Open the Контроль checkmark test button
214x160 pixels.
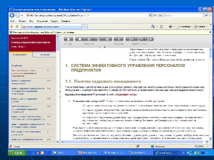click(119, 39)
